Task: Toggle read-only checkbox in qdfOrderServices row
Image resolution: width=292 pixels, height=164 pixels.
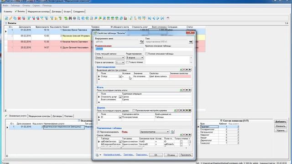Action: click(181, 142)
